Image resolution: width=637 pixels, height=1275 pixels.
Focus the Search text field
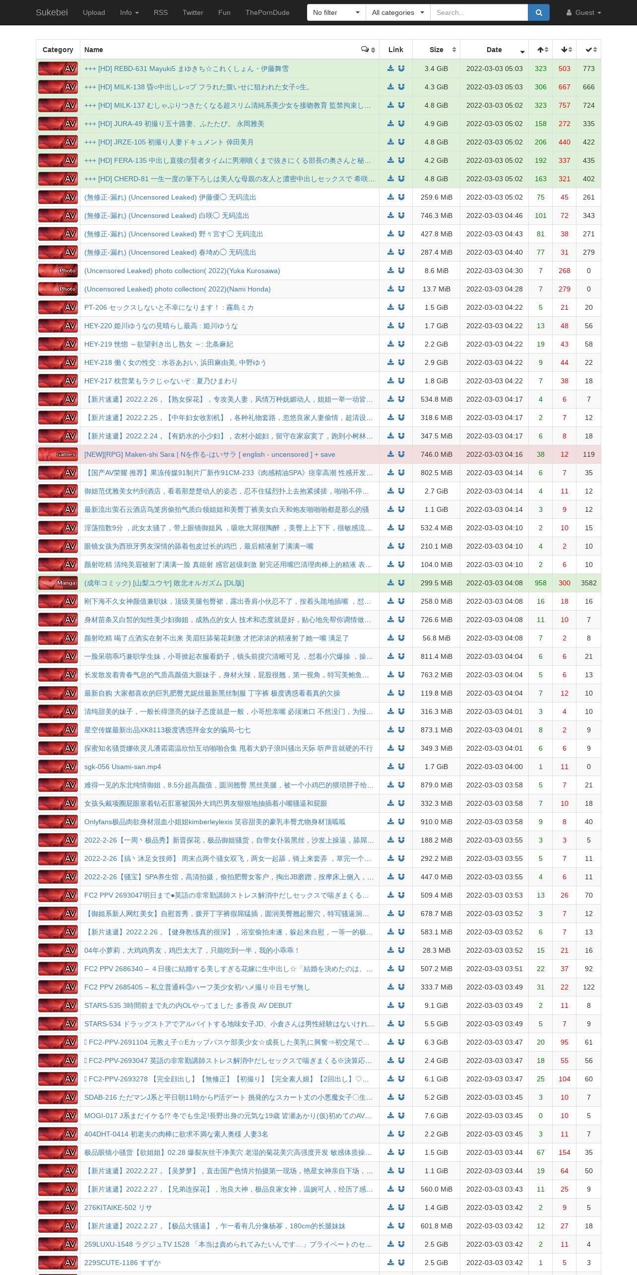point(479,12)
